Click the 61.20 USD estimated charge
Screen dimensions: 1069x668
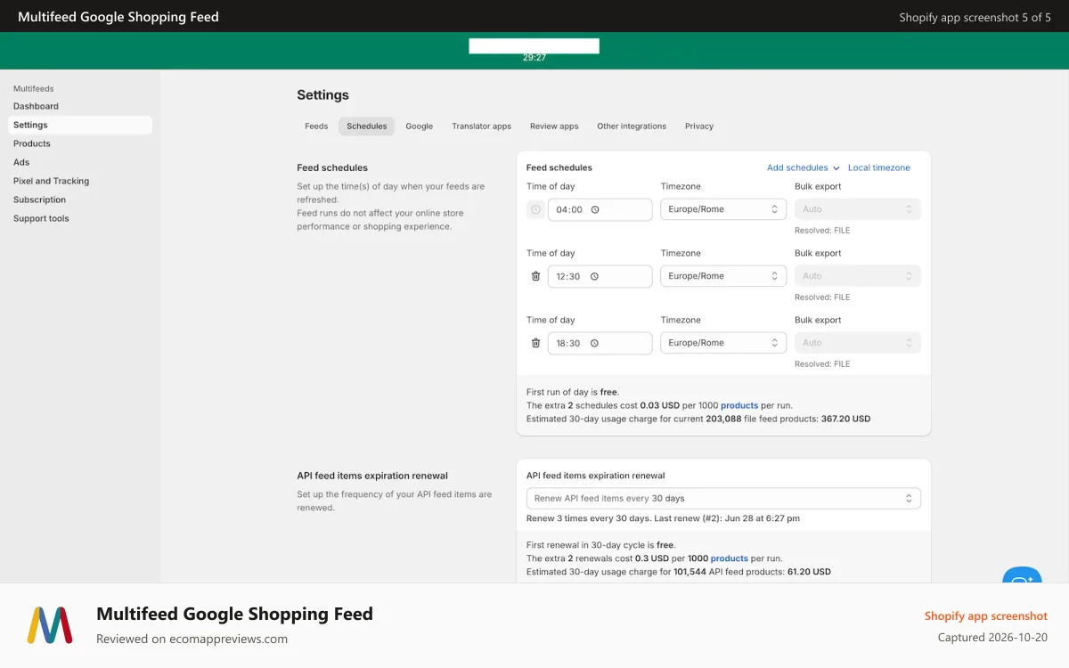(x=809, y=572)
